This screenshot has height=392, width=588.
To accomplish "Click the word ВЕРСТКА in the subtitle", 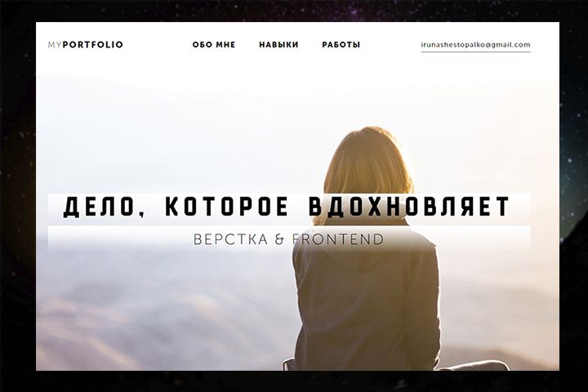I will pos(230,239).
